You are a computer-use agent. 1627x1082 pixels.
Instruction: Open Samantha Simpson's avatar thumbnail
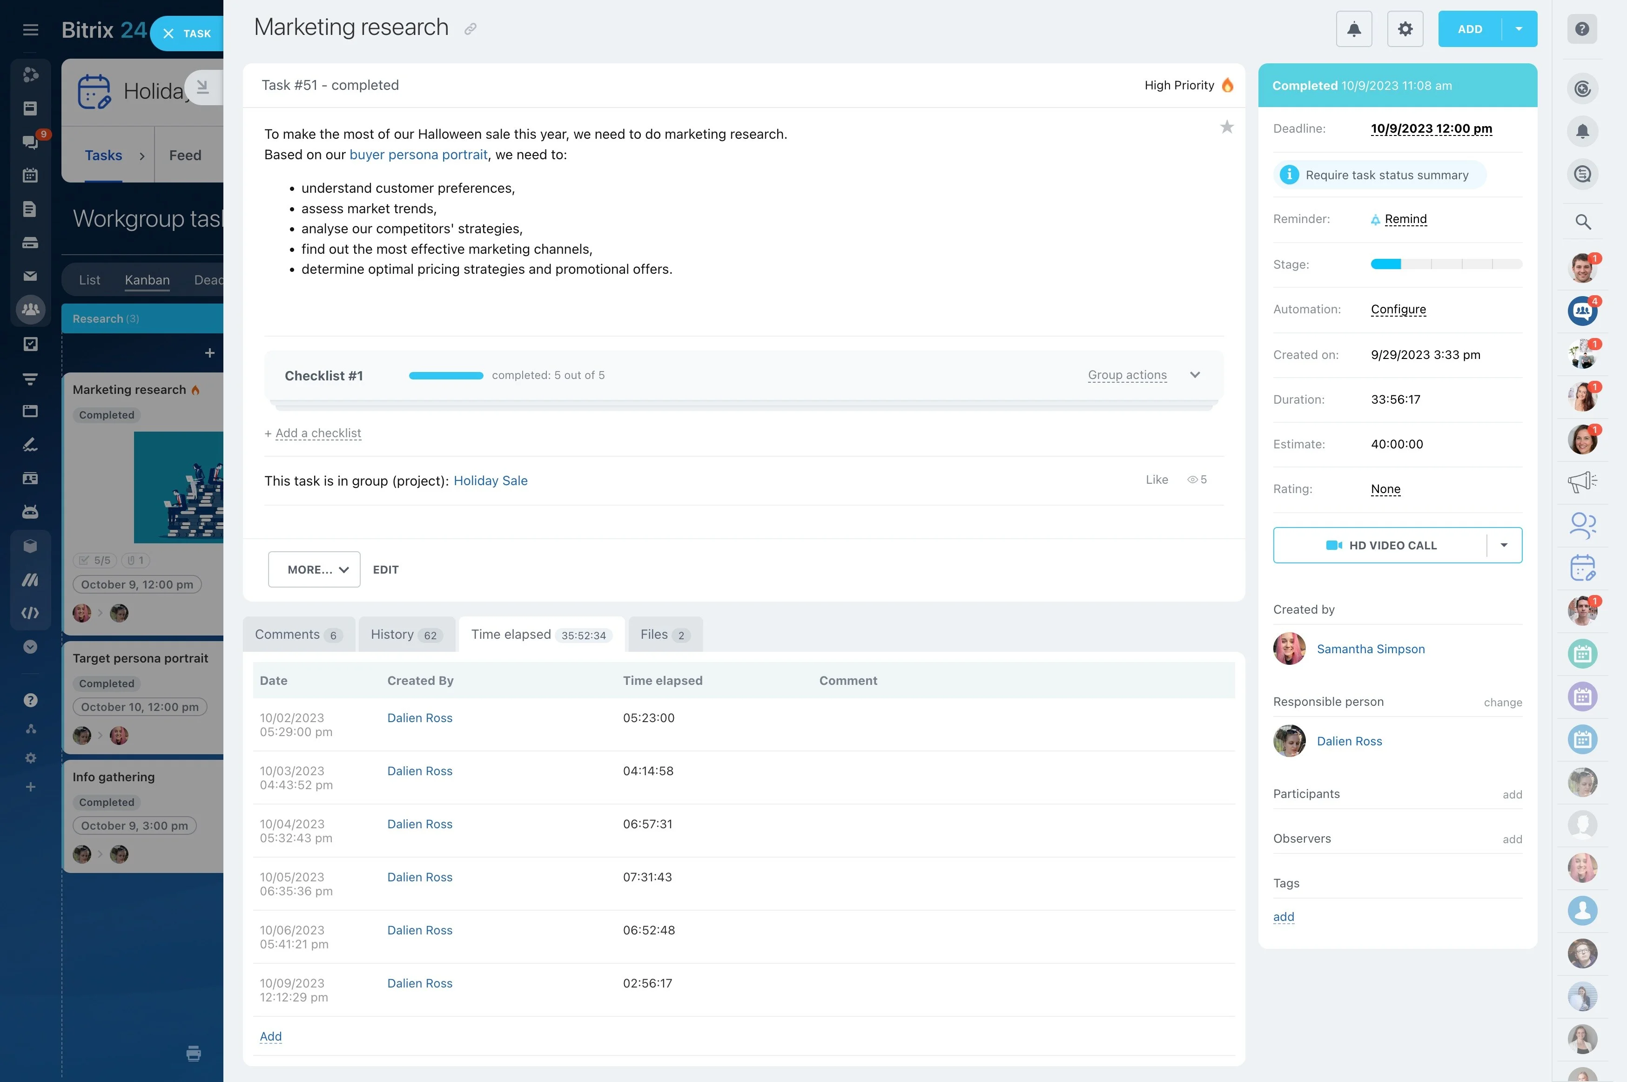click(x=1289, y=649)
